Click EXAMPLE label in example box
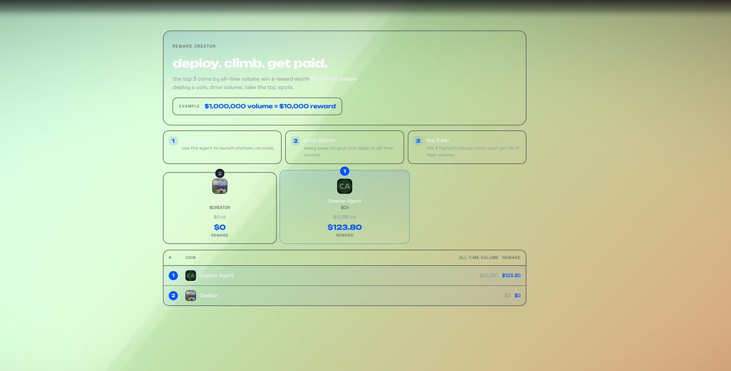Image resolution: width=731 pixels, height=371 pixels. click(x=189, y=106)
